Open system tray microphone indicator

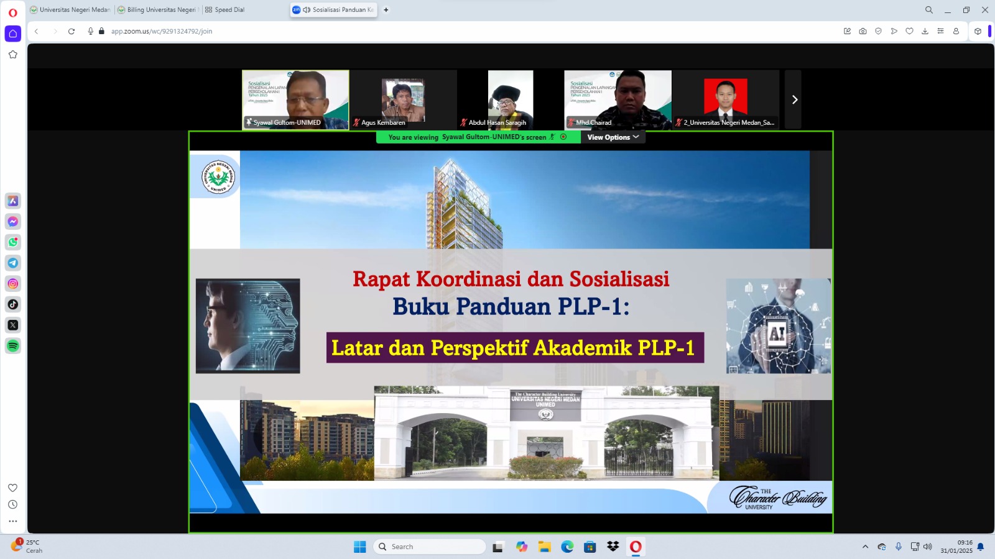point(898,547)
